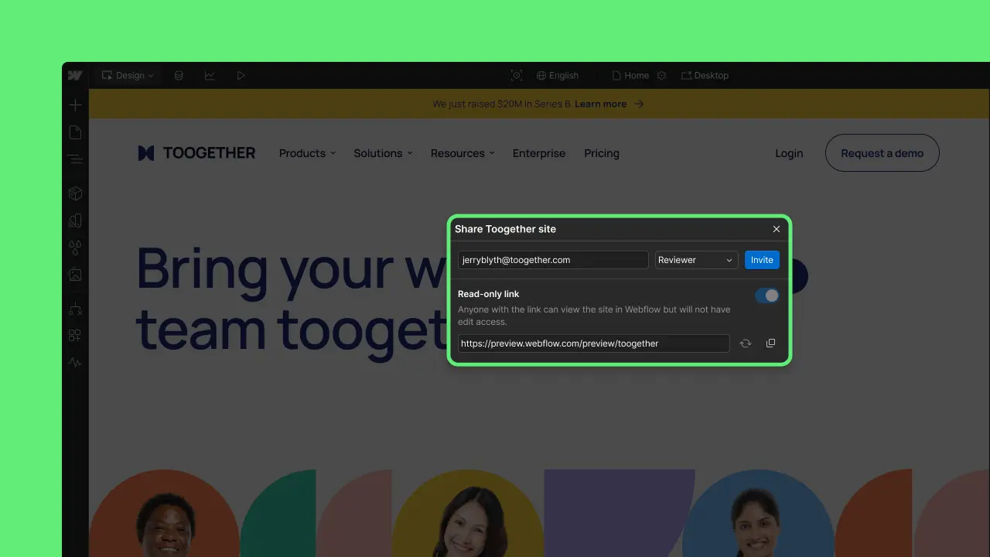Open the Add elements panel
Image resolution: width=990 pixels, height=557 pixels.
(75, 105)
